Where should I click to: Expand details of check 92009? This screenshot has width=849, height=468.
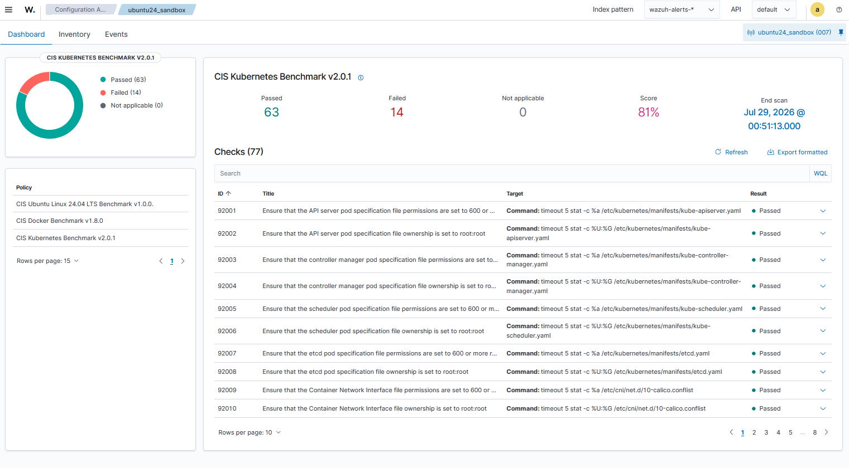click(823, 390)
